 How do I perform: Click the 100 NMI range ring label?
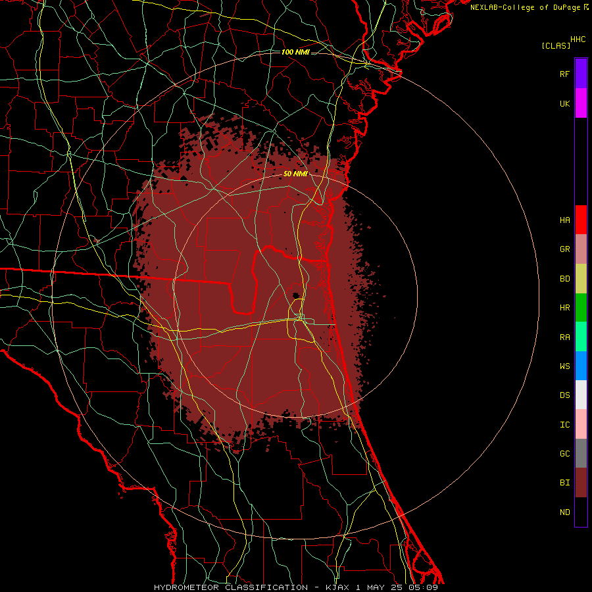[x=295, y=52]
